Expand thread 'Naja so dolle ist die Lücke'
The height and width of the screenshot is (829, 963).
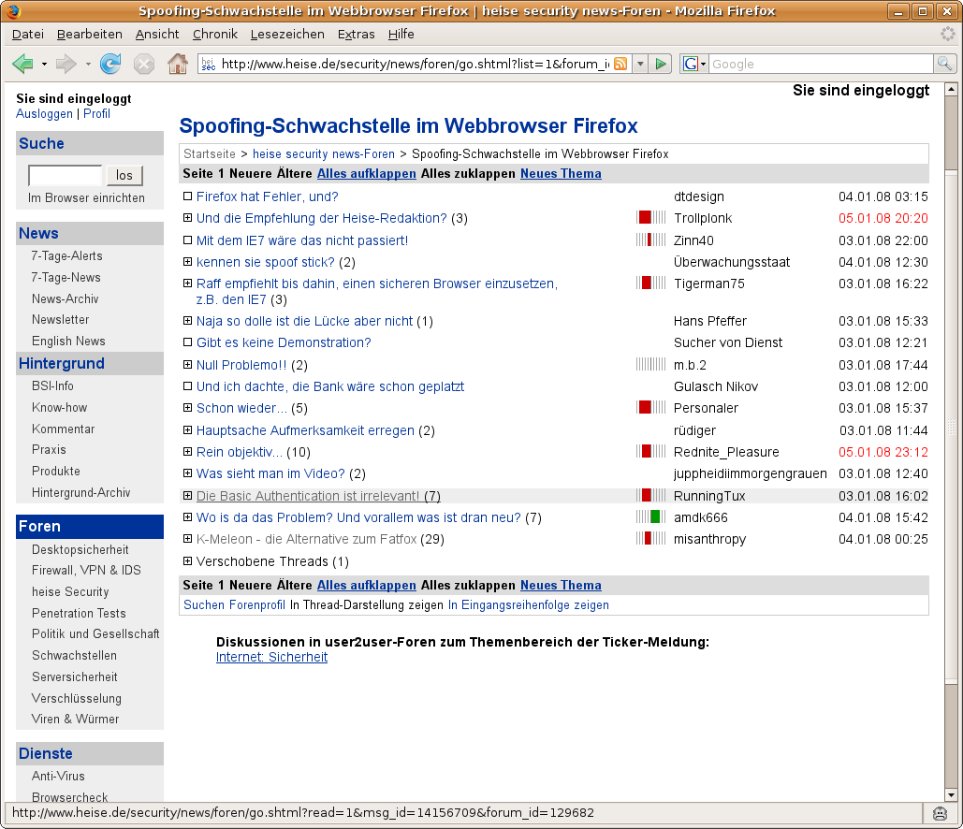click(x=188, y=321)
